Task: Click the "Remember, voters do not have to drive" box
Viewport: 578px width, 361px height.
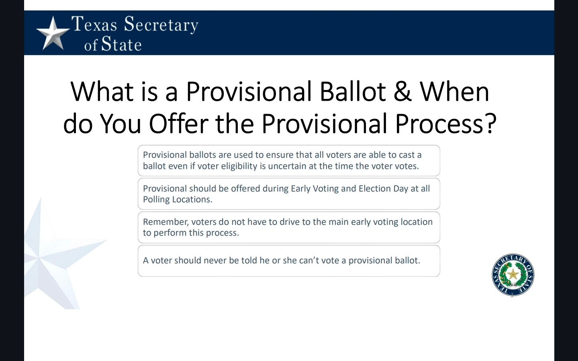Action: coord(289,227)
